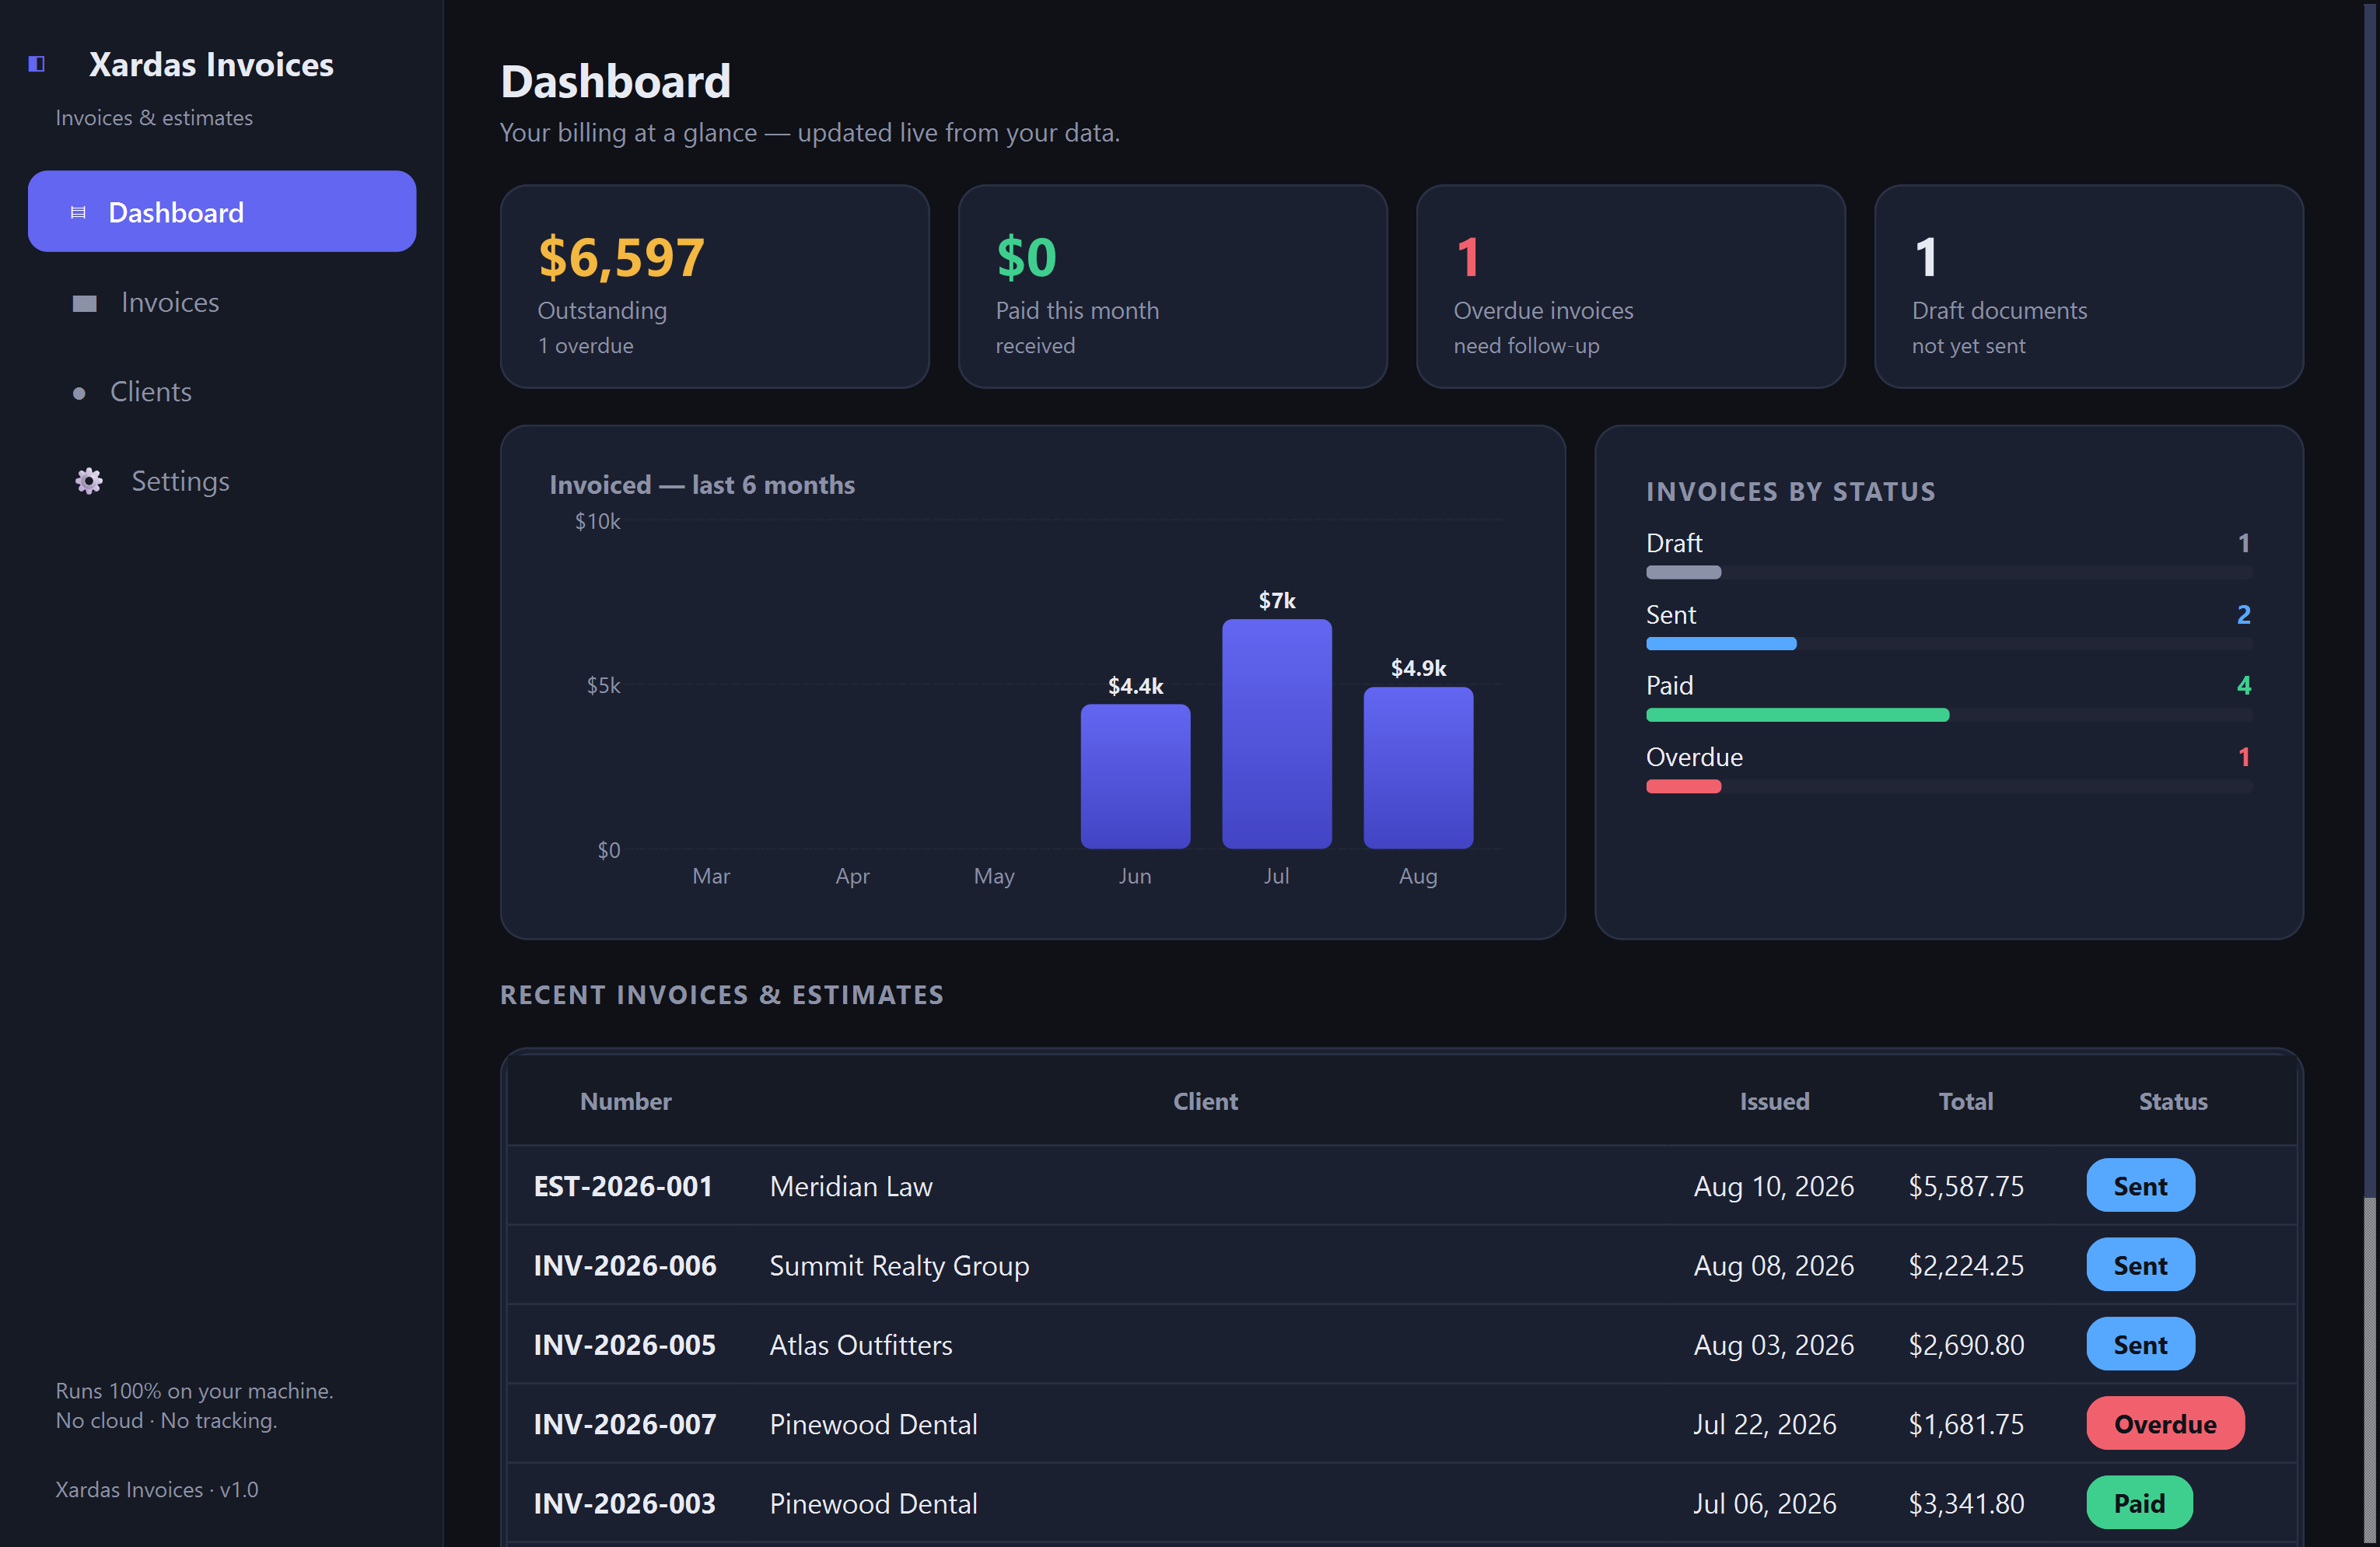Click the Draft status progress bar

tap(1949, 573)
